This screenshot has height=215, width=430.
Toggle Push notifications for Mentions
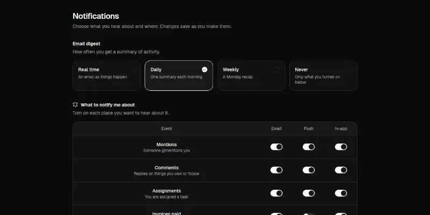click(309, 147)
